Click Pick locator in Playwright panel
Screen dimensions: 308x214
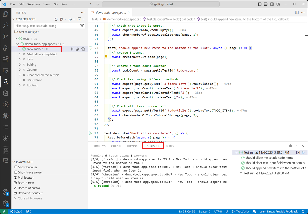tap(26, 178)
